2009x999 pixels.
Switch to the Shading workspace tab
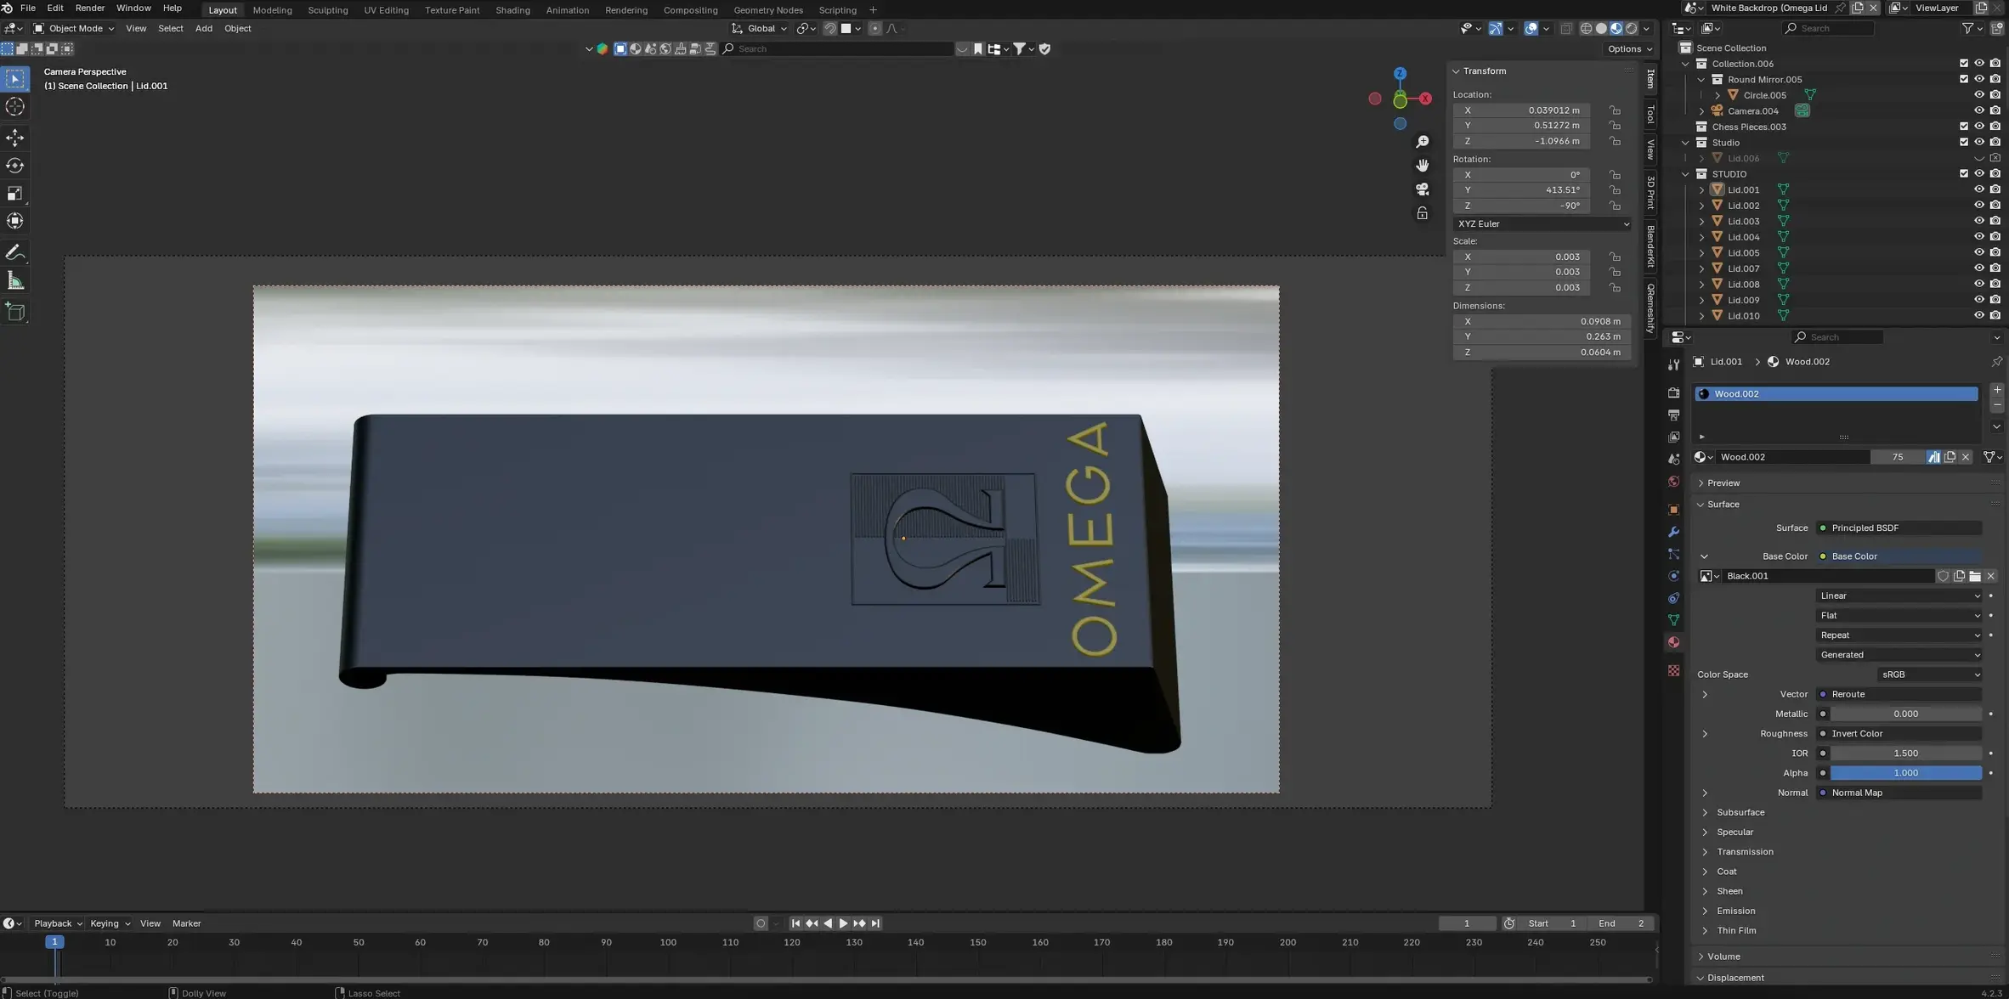coord(512,9)
